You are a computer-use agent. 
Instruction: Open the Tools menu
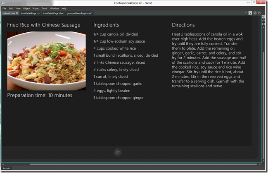(45, 8)
